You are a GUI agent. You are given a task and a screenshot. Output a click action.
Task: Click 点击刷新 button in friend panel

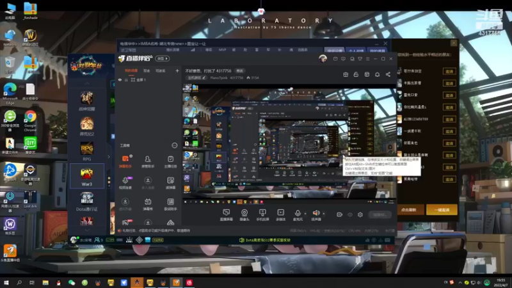click(409, 210)
